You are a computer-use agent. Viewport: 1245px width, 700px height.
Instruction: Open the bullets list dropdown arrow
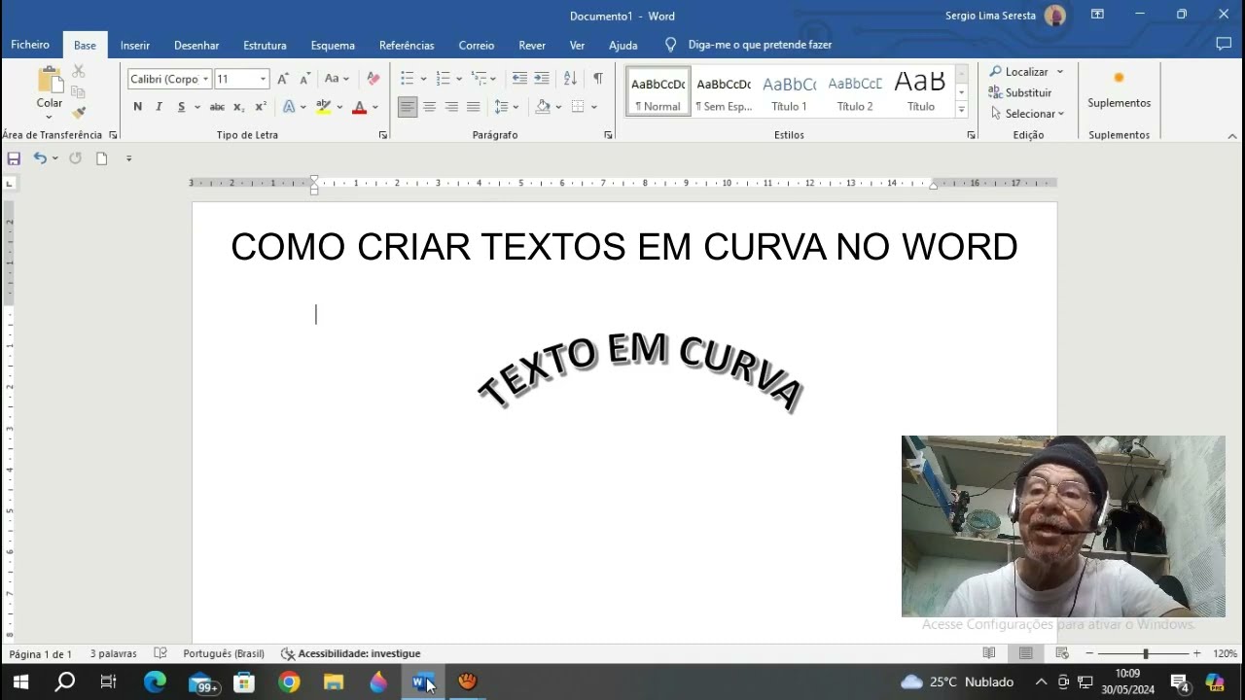(423, 79)
